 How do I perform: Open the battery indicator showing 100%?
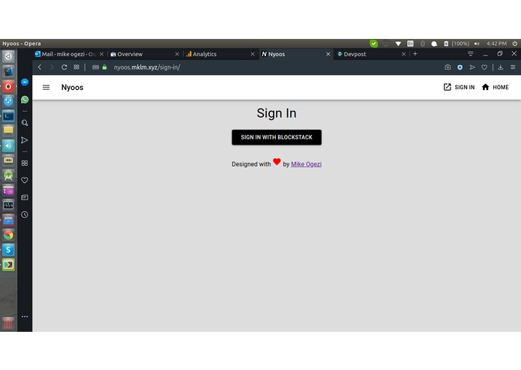[x=457, y=43]
